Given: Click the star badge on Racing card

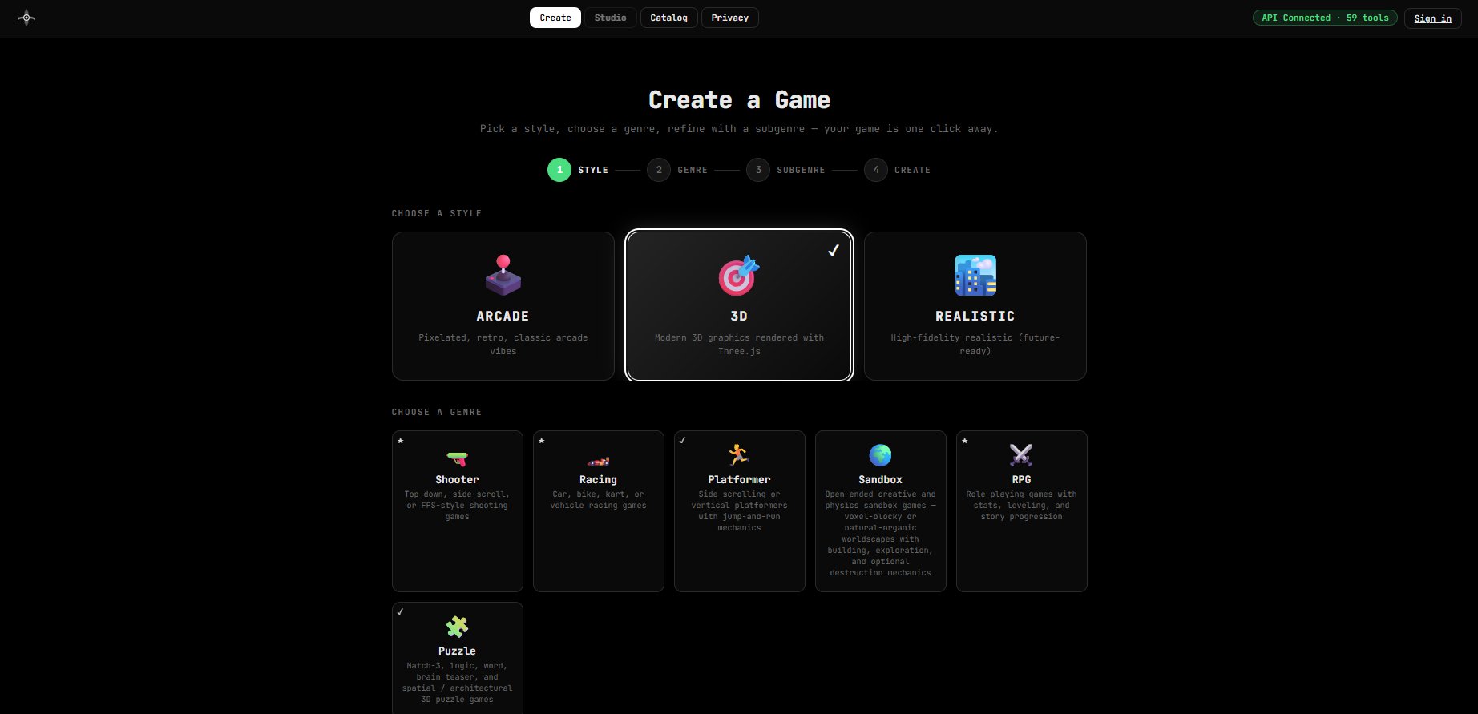Looking at the screenshot, I should point(542,440).
